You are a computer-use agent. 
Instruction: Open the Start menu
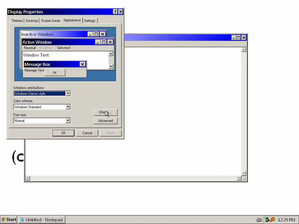(9, 220)
